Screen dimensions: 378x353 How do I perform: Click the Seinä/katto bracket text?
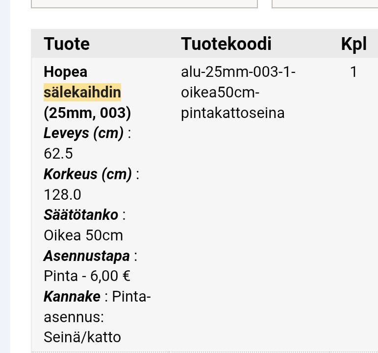82,337
